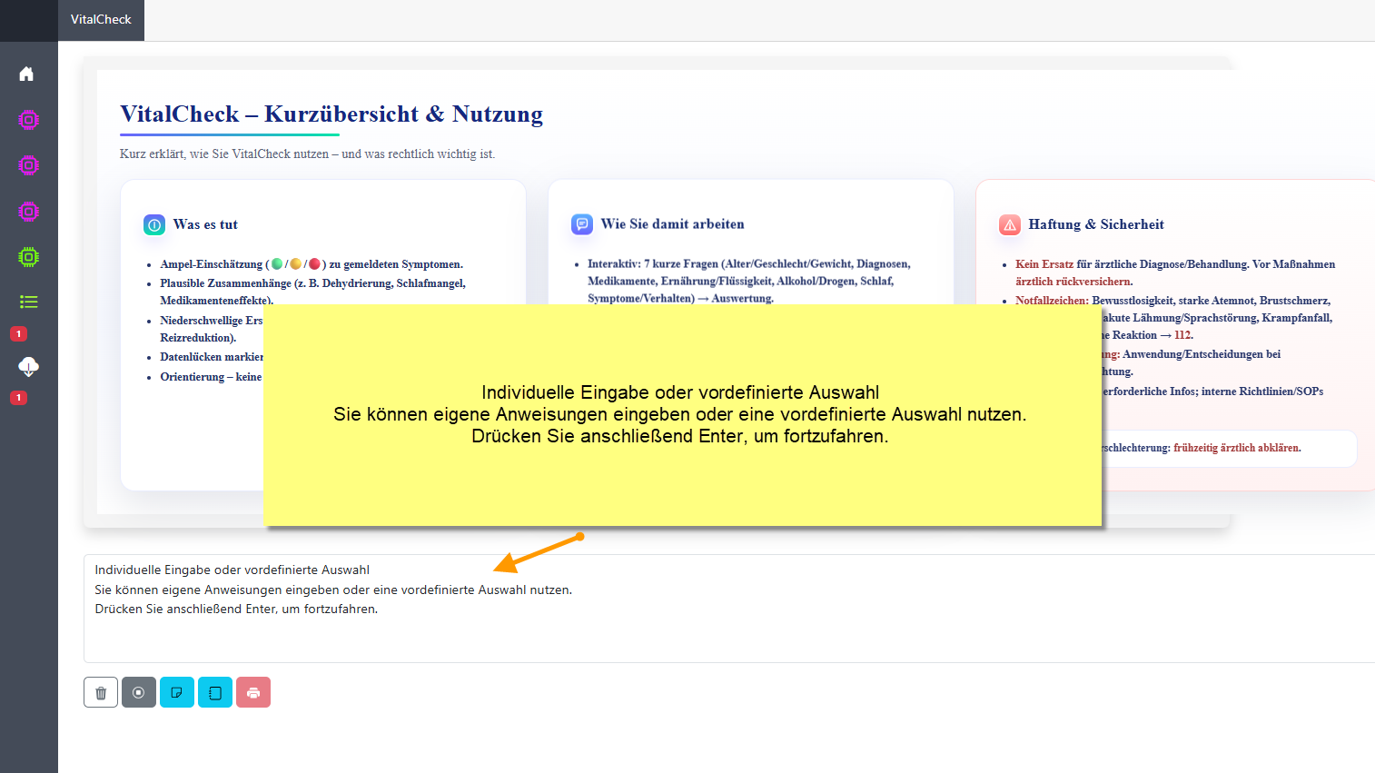Click warning icon beside 'Haftung & Sicherheit'
The height and width of the screenshot is (773, 1375).
coord(1010,224)
